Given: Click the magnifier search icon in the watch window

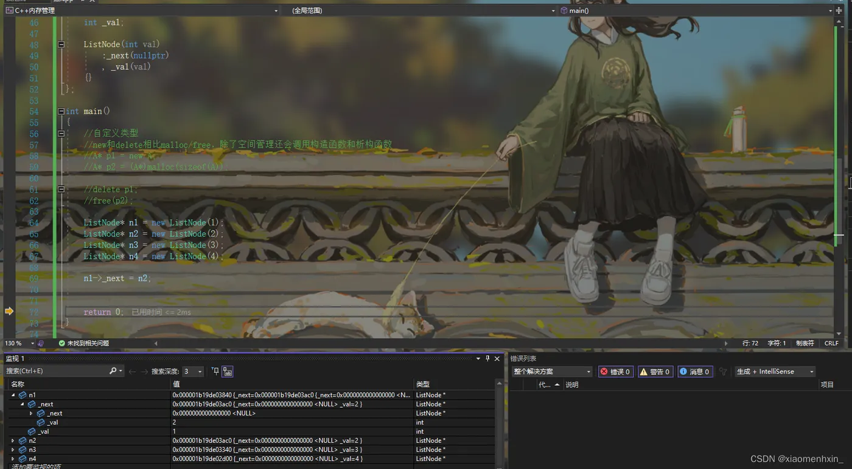Looking at the screenshot, I should (x=113, y=371).
